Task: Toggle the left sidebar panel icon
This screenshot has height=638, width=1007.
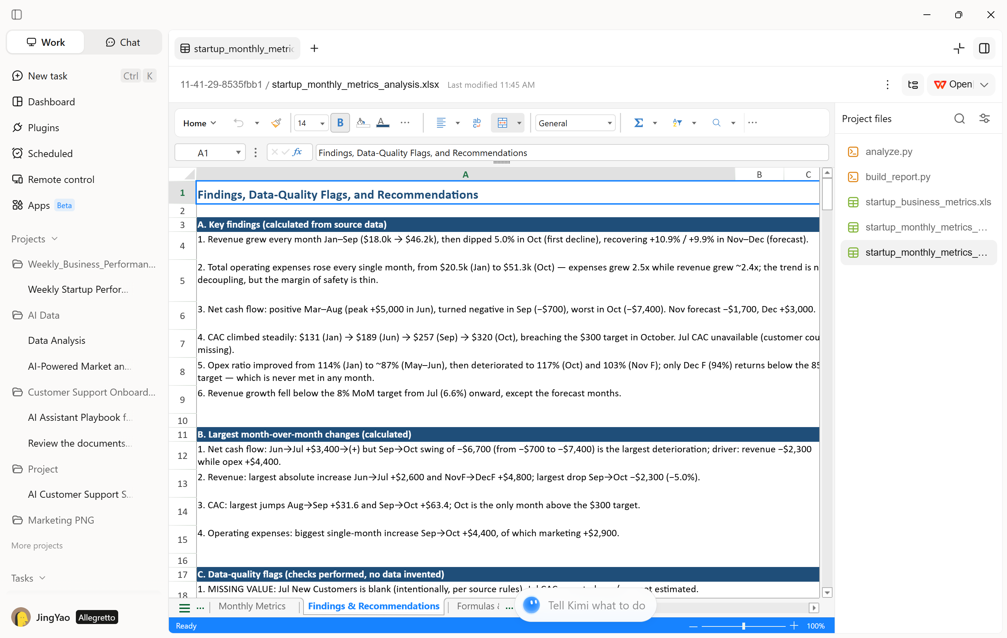Action: 17,15
